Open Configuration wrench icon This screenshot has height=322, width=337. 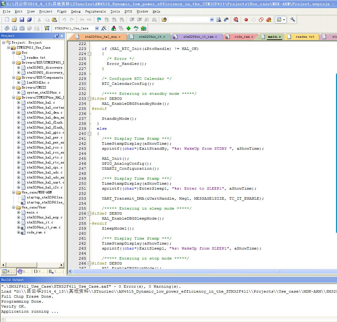pyautogui.click(x=293, y=20)
